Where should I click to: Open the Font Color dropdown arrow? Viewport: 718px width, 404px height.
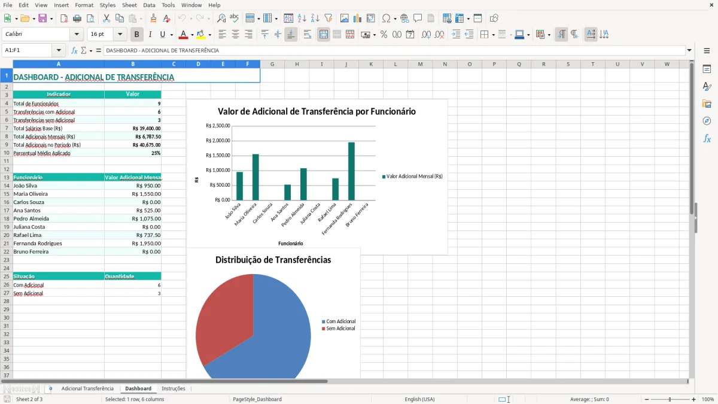[x=192, y=35]
